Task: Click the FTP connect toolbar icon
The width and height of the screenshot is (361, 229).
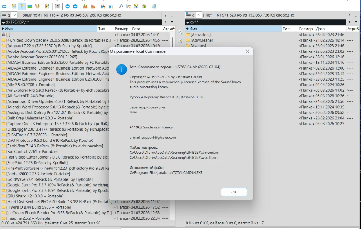Action: pyautogui.click(x=103, y=6)
